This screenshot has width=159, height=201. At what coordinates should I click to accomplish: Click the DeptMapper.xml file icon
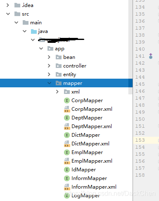click(67, 126)
